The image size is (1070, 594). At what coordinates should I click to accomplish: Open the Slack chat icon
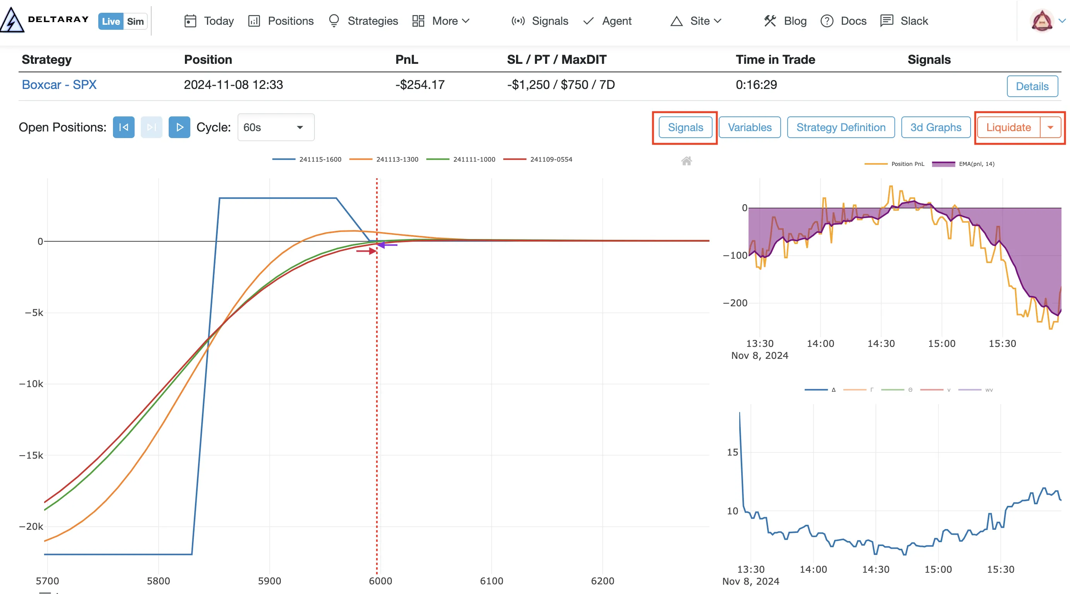(x=886, y=21)
